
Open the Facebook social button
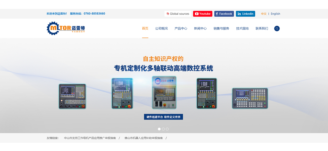(224, 14)
